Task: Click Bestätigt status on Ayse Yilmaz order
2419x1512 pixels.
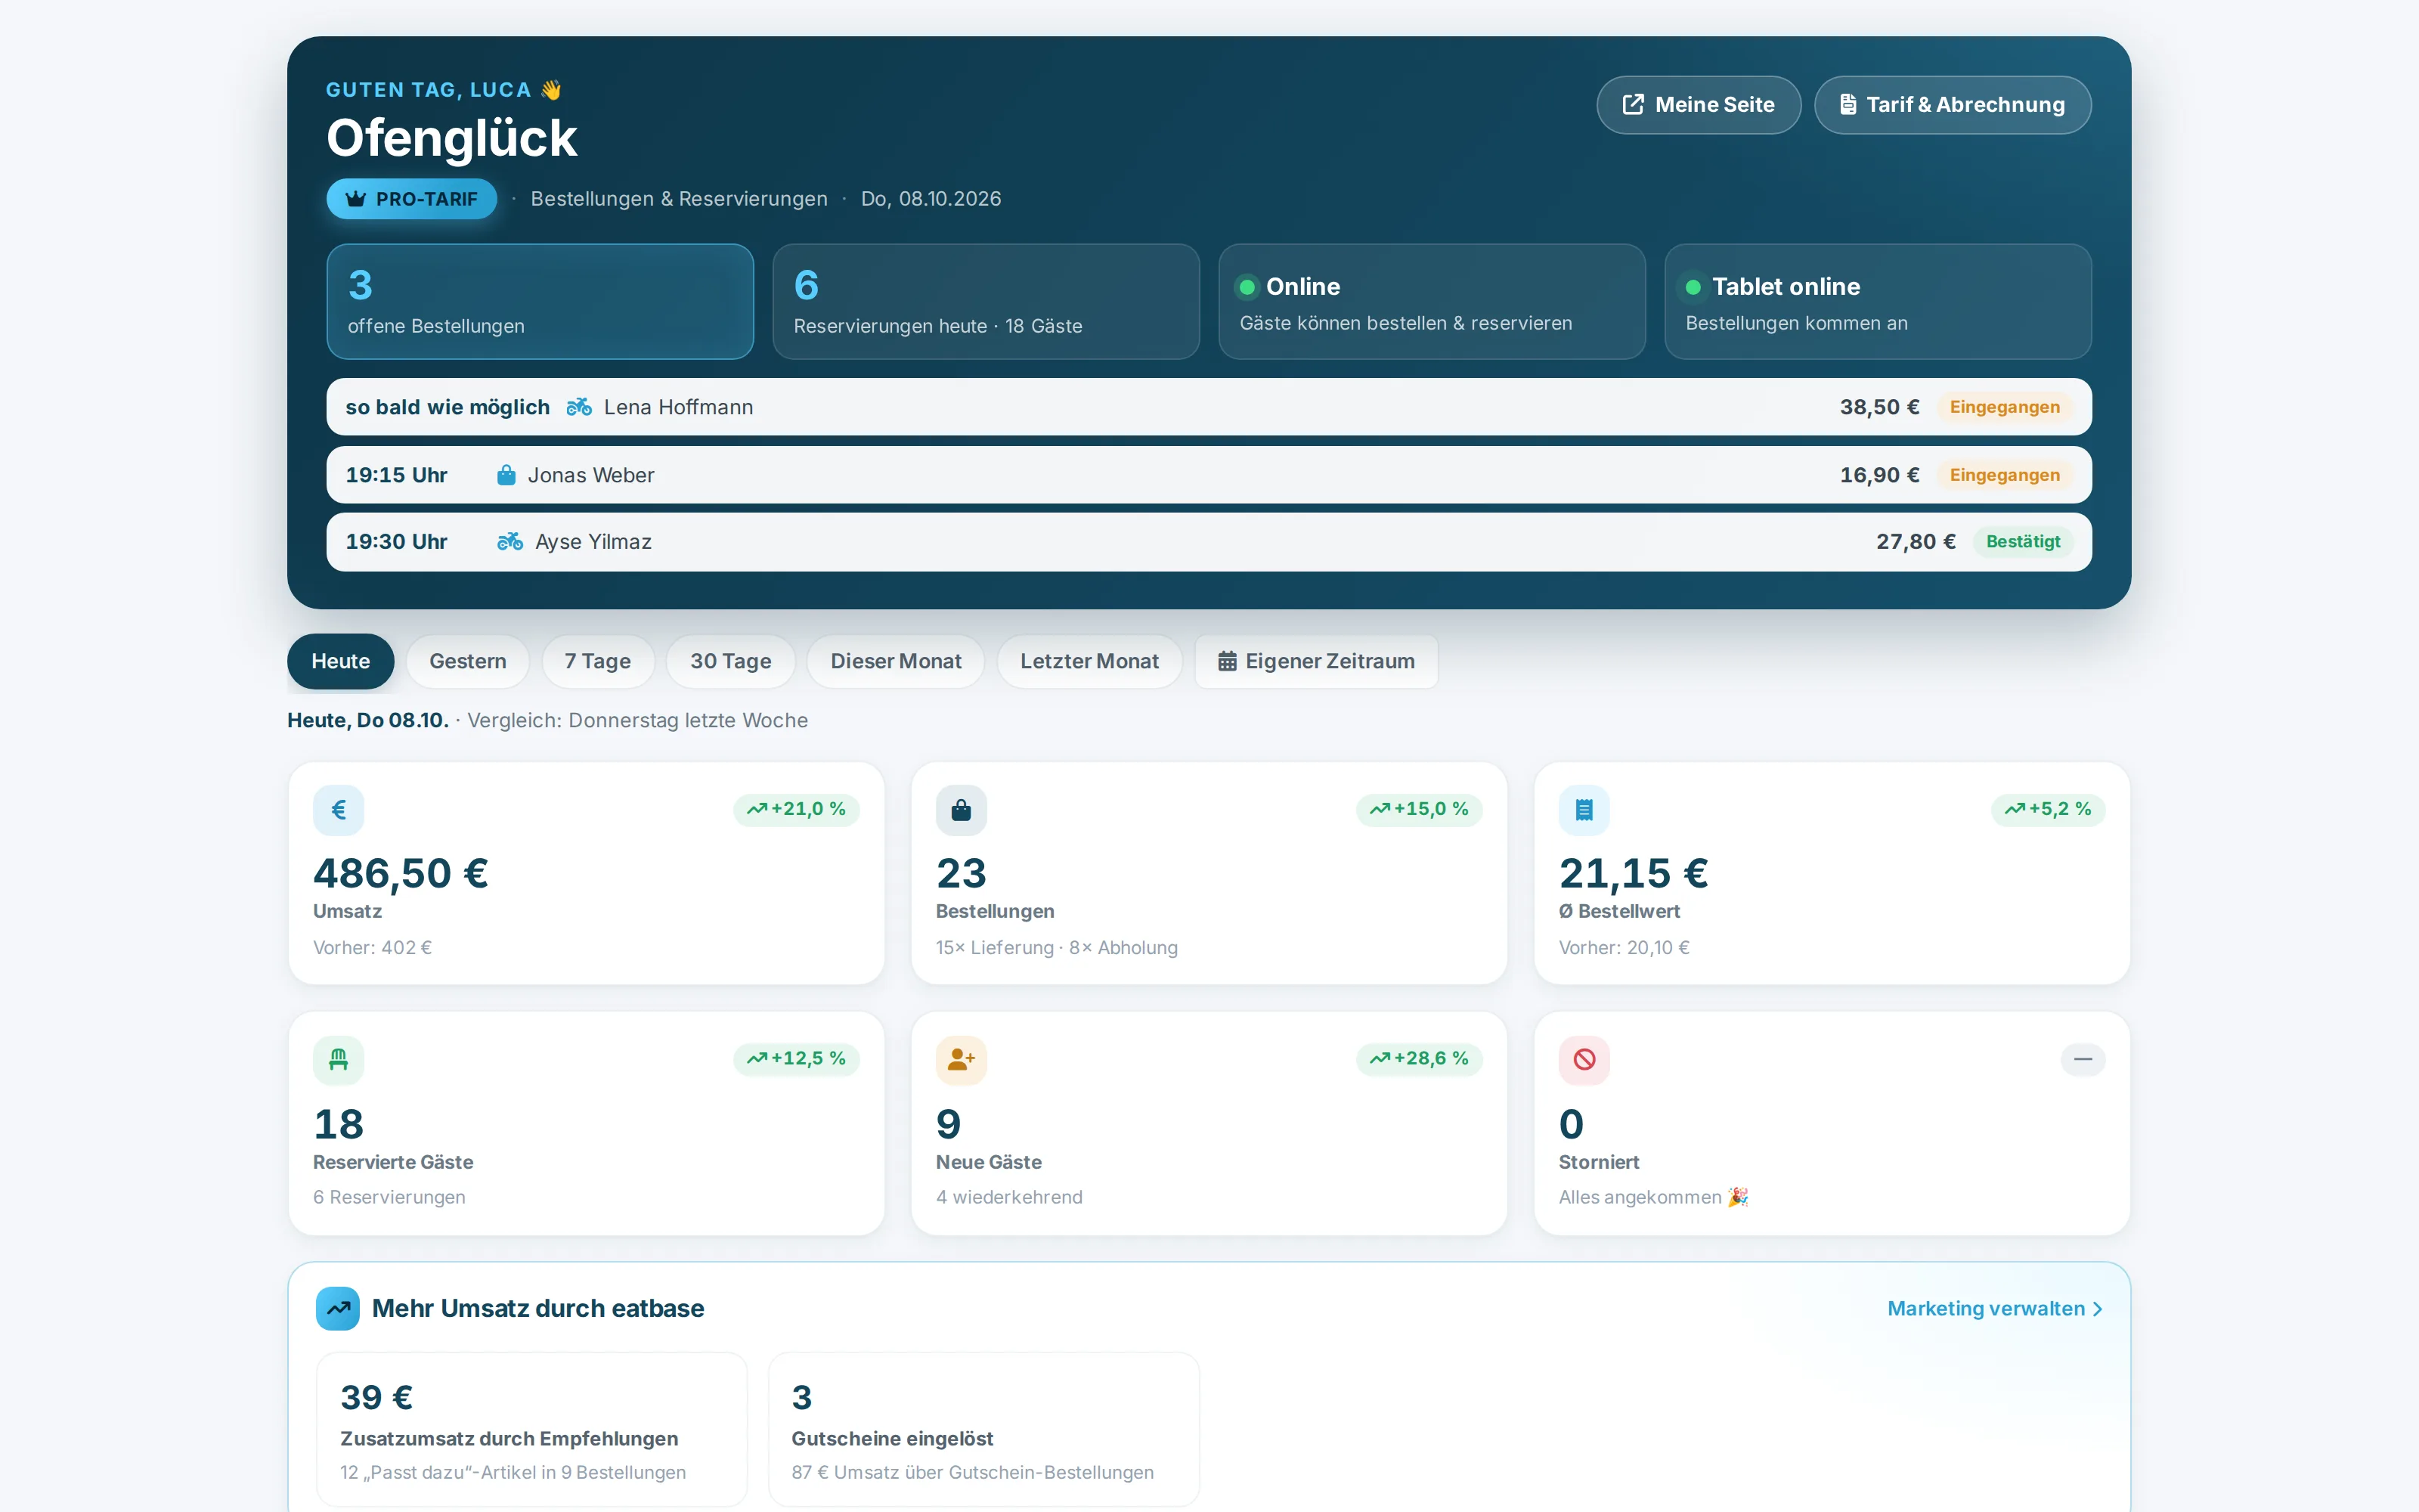Action: coord(2022,541)
